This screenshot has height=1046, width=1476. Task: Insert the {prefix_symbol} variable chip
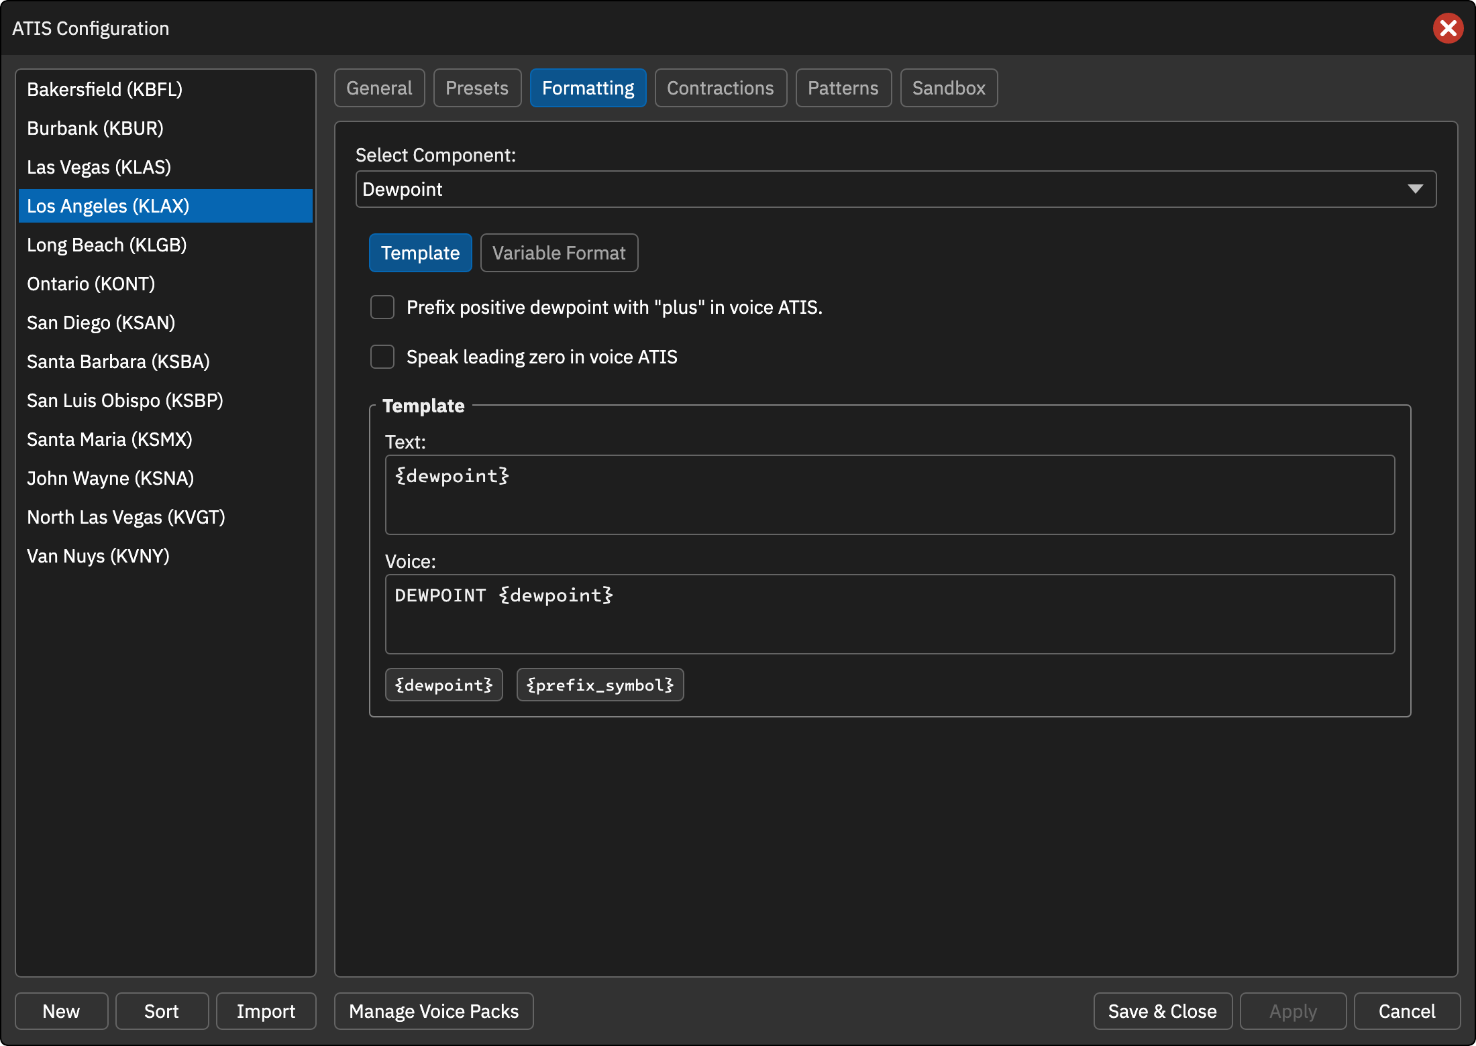click(600, 685)
